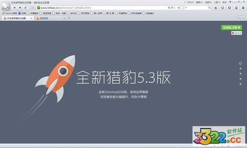Go to the home page button
Image resolution: width=247 pixels, height=148 pixels.
tap(20, 8)
